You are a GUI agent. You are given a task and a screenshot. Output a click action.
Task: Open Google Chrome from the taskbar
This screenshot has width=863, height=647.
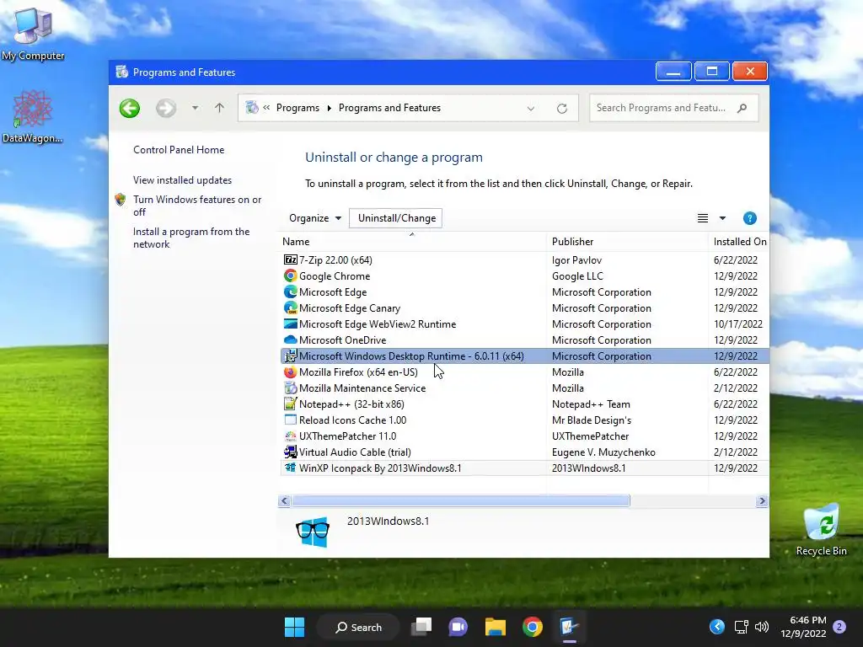tap(533, 627)
